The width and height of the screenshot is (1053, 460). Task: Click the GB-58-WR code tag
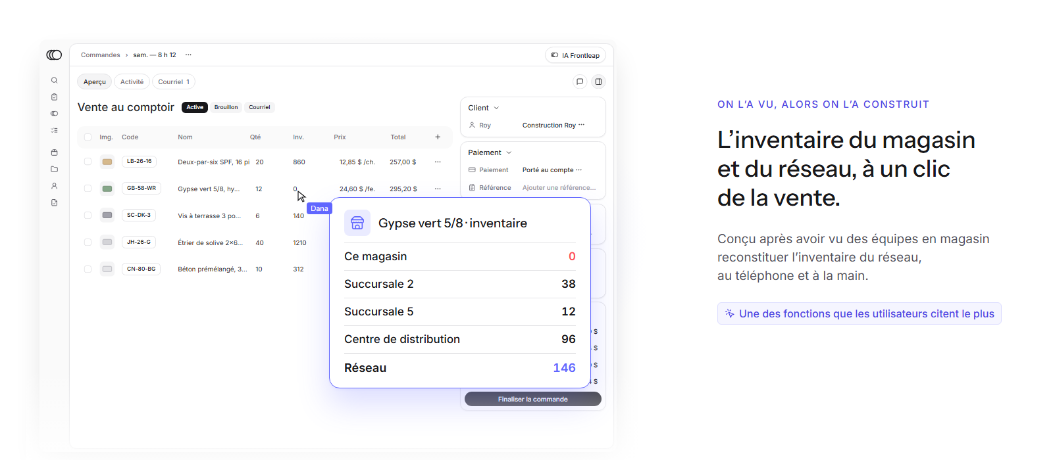click(141, 188)
